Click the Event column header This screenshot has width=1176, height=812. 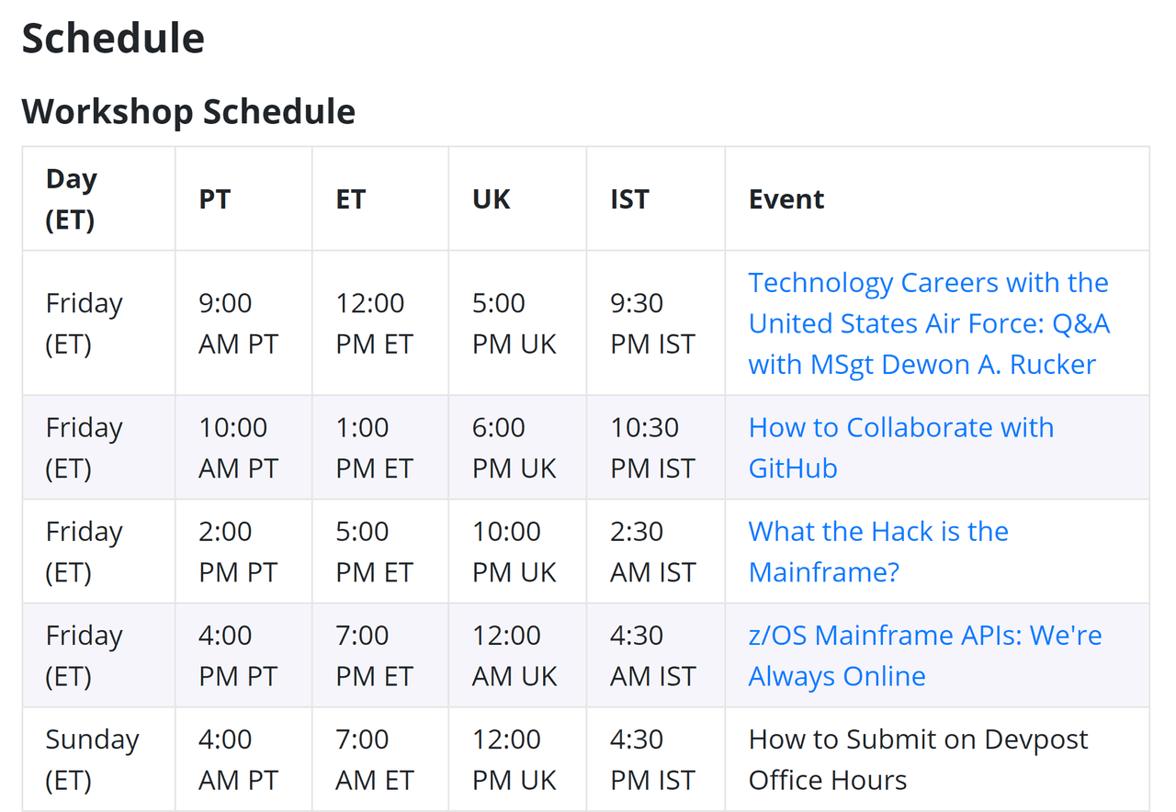786,198
